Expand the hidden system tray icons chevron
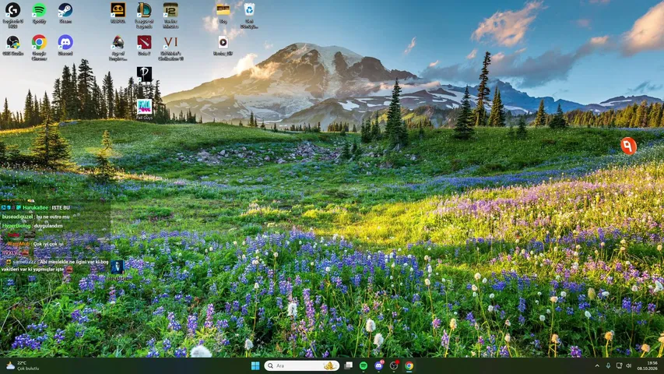 pyautogui.click(x=597, y=365)
